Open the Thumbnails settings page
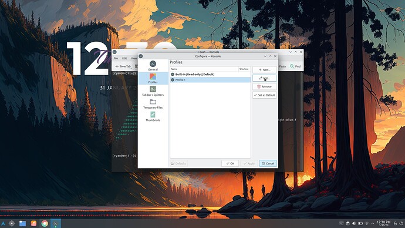 pos(153,116)
